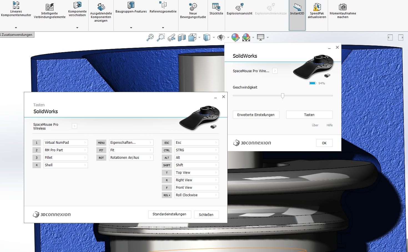Click the Apply Scene icon

pyautogui.click(x=246, y=37)
